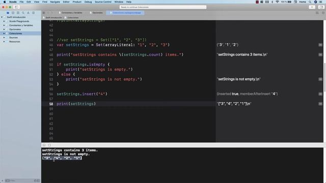Open the Editor menu
Image resolution: width=326 pixels, height=183 pixels.
(x=66, y=2)
